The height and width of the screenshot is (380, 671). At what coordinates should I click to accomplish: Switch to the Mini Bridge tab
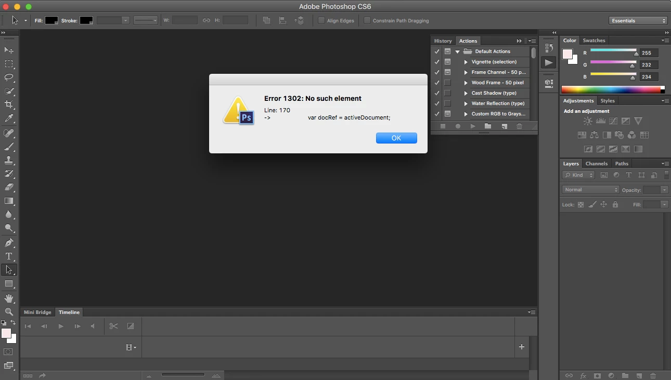point(37,312)
